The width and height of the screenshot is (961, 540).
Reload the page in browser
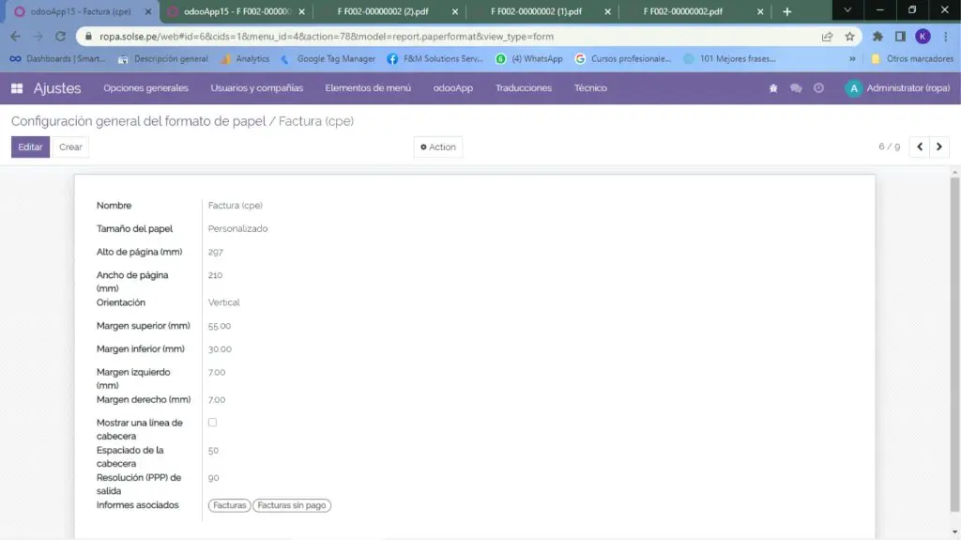tap(60, 37)
